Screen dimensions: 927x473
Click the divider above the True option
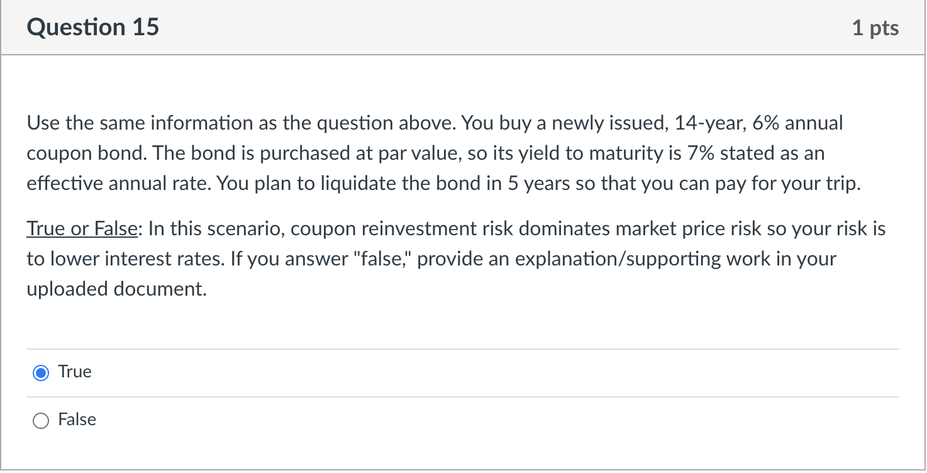440,348
